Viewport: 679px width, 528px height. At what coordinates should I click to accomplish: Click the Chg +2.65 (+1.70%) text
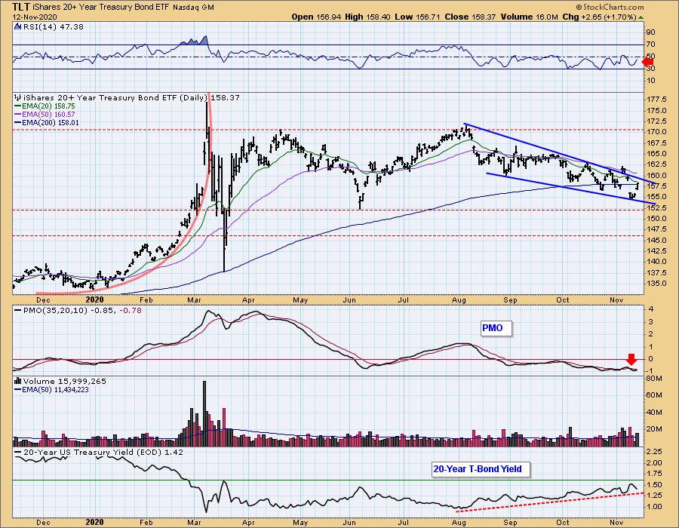(x=599, y=17)
